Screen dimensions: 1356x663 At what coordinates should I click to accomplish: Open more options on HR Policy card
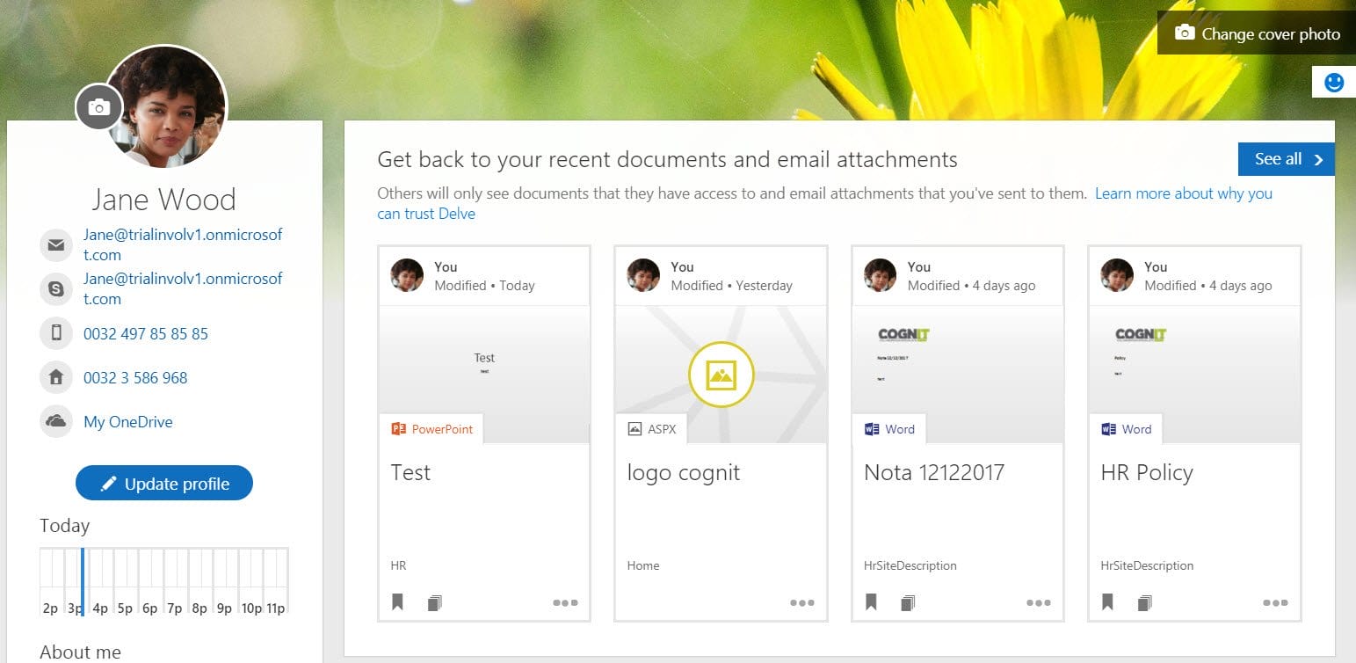coord(1275,603)
